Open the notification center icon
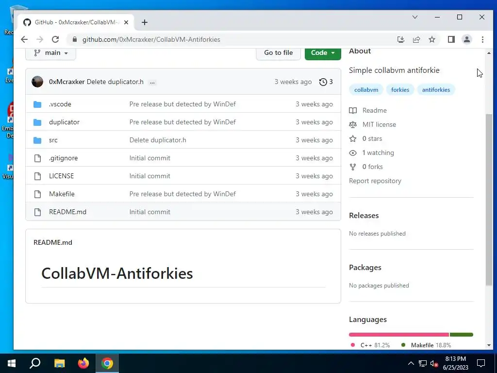Image resolution: width=497 pixels, height=373 pixels. (481, 363)
